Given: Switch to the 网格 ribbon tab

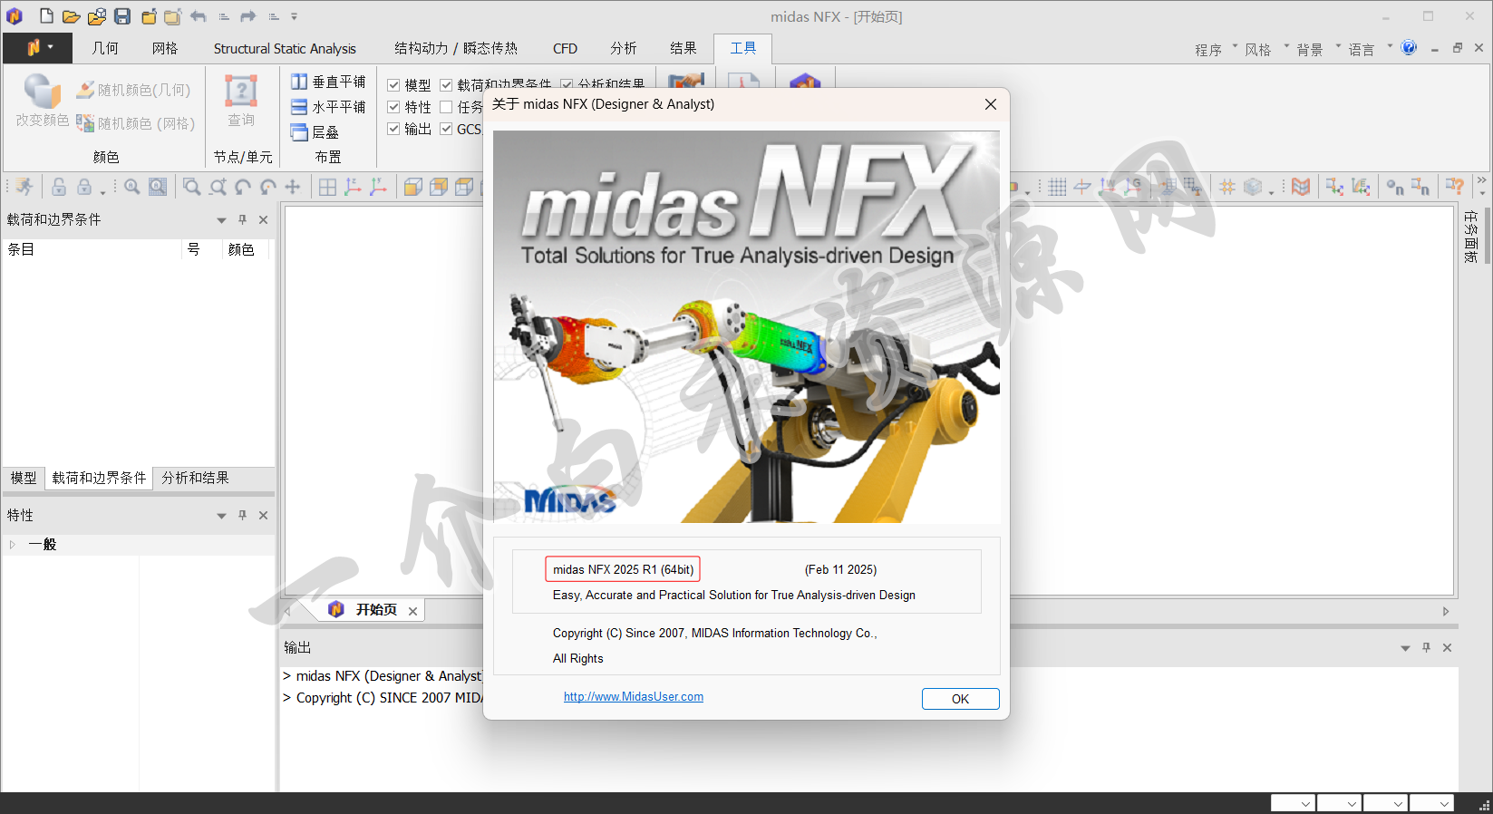Looking at the screenshot, I should [x=165, y=48].
